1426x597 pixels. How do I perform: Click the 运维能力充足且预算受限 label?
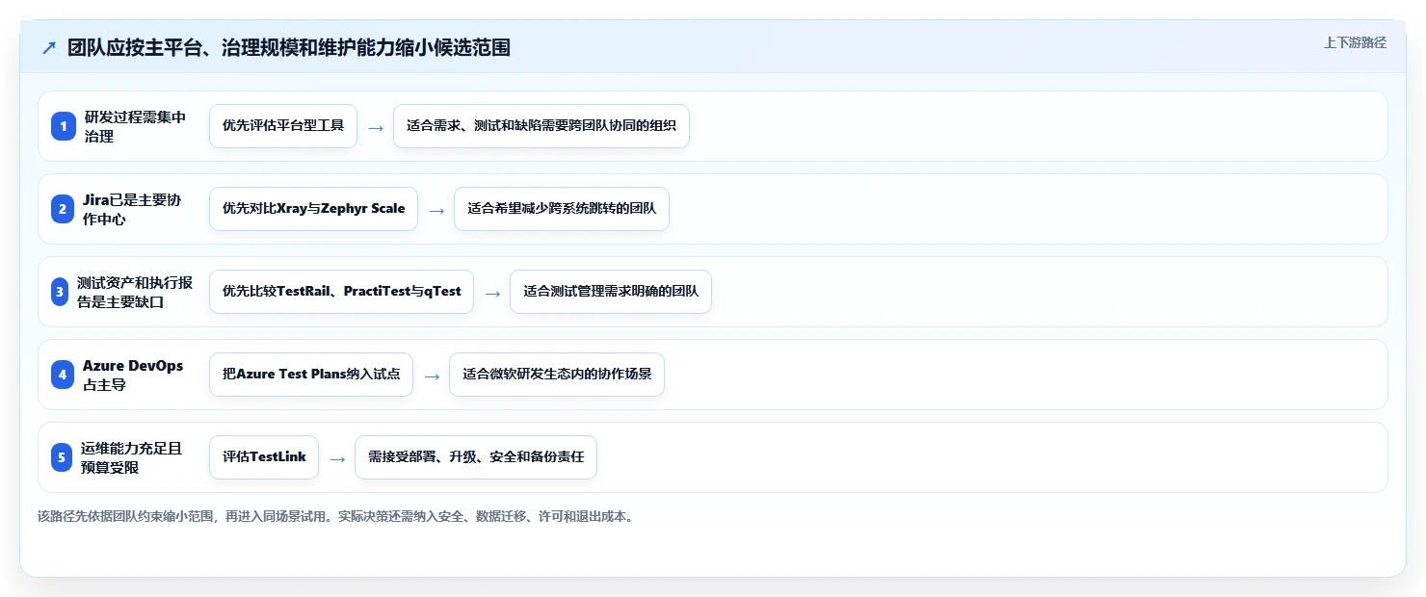(x=131, y=457)
